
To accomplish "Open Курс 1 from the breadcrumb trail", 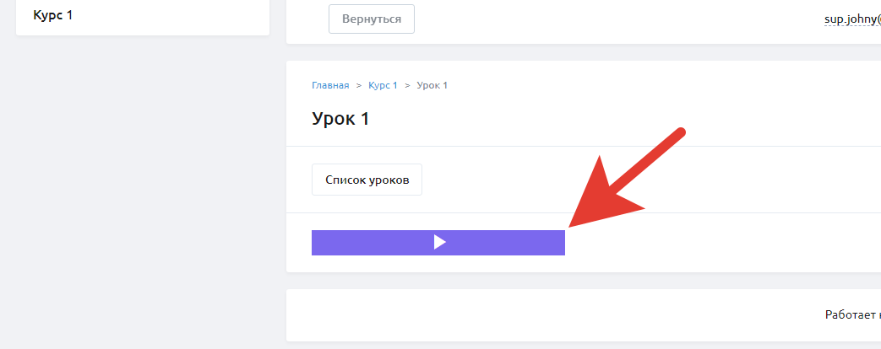I will tap(383, 86).
